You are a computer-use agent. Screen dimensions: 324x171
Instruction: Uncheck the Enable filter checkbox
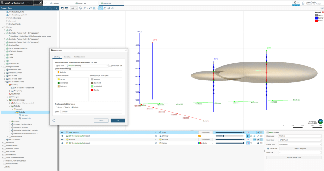point(268,148)
